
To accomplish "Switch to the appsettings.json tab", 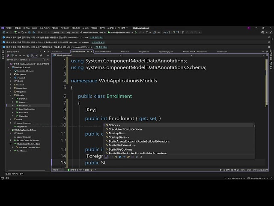I will (x=166, y=51).
